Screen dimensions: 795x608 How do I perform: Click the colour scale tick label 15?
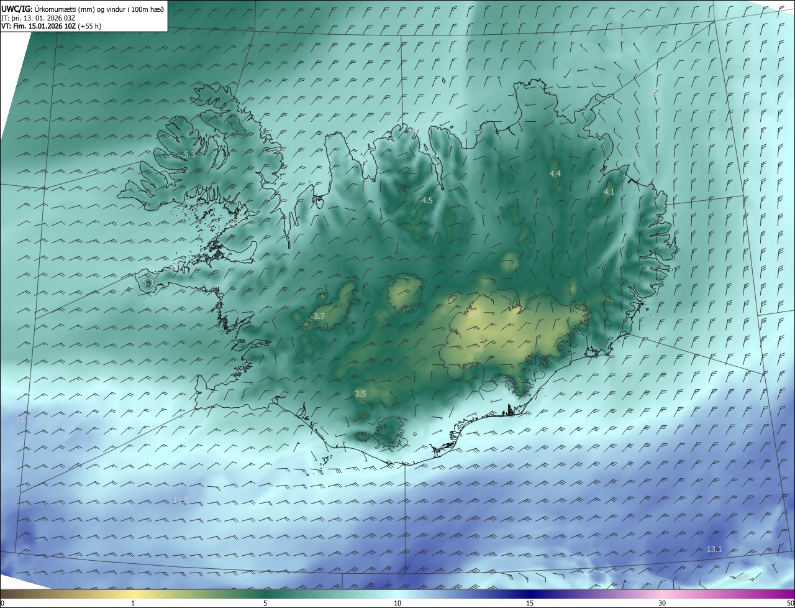click(x=530, y=603)
